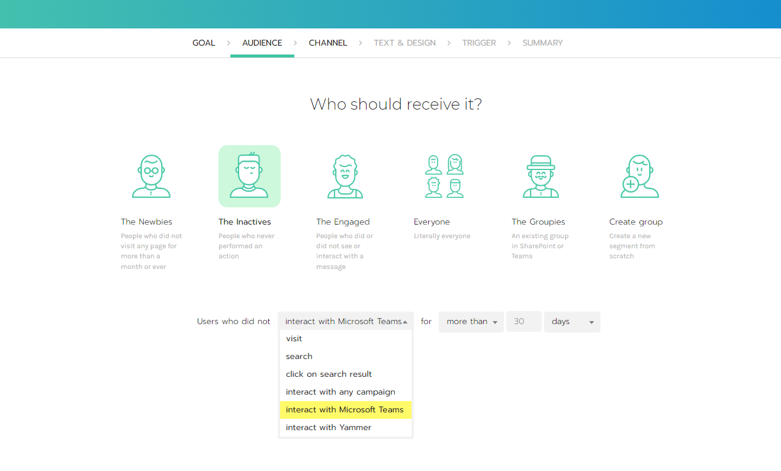Open the SUMMARY step

pos(542,43)
